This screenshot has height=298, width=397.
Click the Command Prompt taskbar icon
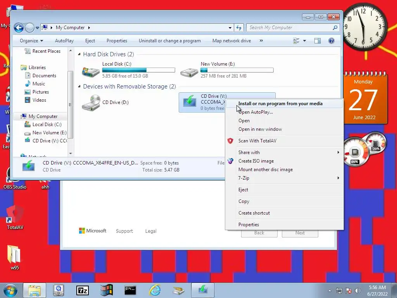[130, 290]
